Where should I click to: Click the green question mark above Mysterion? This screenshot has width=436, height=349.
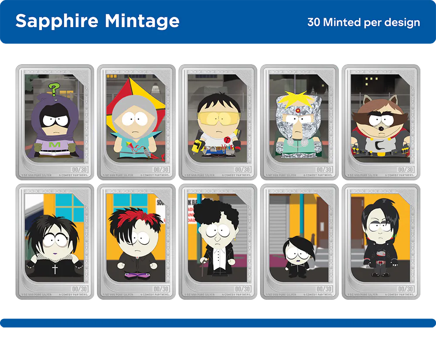pyautogui.click(x=54, y=89)
